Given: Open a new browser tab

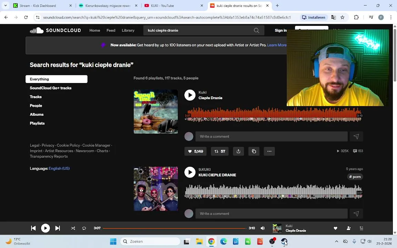Looking at the screenshot, I should point(277,6).
